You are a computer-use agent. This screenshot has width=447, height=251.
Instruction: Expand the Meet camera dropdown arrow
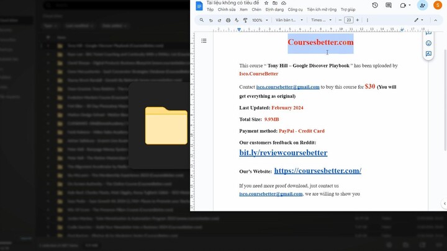tap(410, 5)
